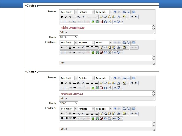Toggle italic in Choice 1 Answer editor
The width and height of the screenshot is (182, 136).
click(x=66, y=17)
